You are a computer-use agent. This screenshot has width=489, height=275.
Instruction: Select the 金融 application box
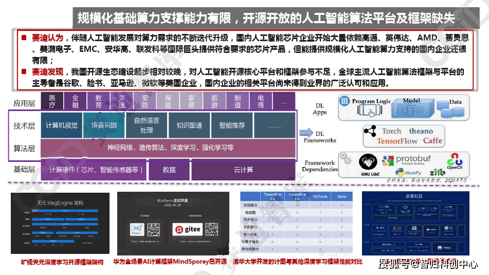75,101
